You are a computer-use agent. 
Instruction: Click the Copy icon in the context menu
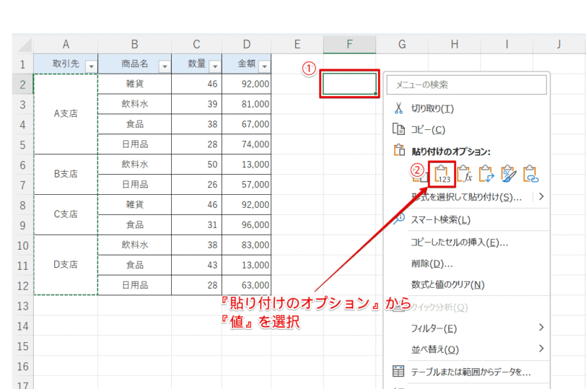tap(398, 129)
